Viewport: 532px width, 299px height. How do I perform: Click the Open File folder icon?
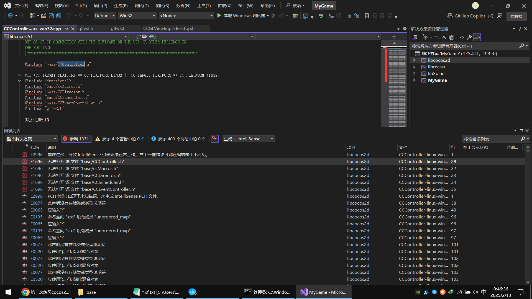click(x=44, y=16)
